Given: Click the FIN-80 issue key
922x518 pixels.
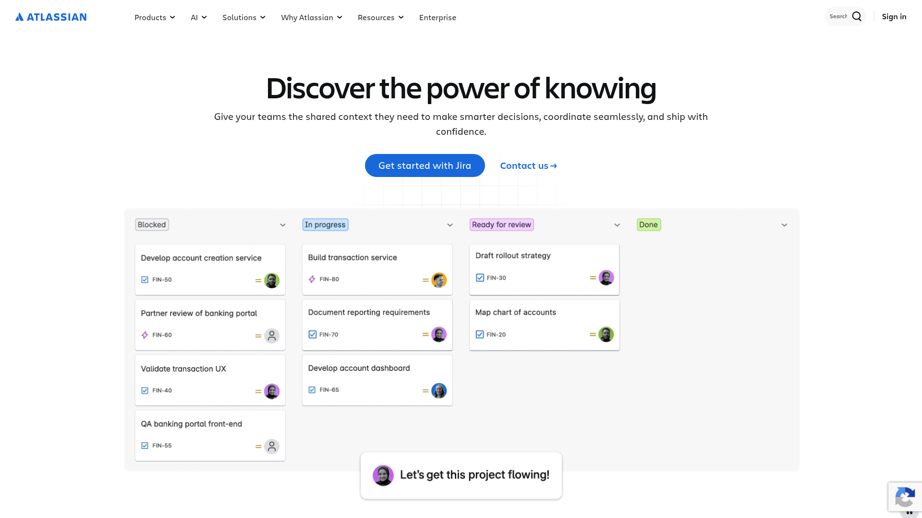Looking at the screenshot, I should tap(329, 279).
